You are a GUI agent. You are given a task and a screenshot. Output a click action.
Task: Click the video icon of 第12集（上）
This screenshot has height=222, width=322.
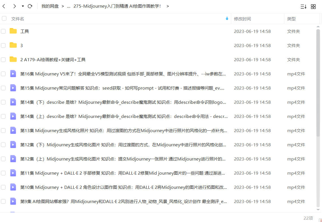tap(13, 159)
